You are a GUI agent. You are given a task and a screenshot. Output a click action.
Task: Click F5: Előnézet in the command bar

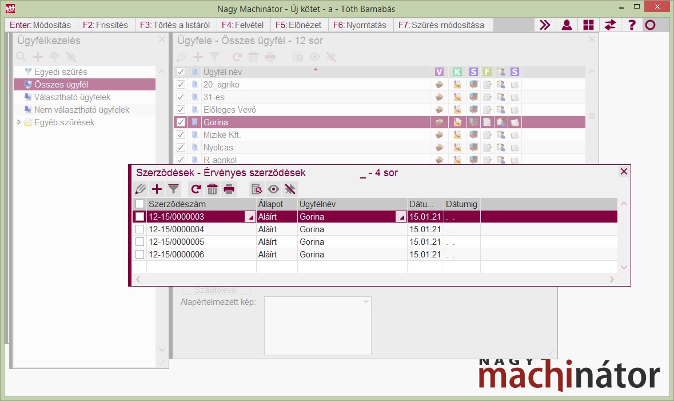298,25
